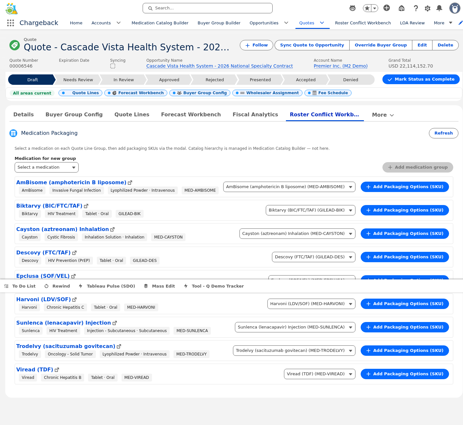
Task: Open the AmBisome medication combo box
Action: coord(289,187)
